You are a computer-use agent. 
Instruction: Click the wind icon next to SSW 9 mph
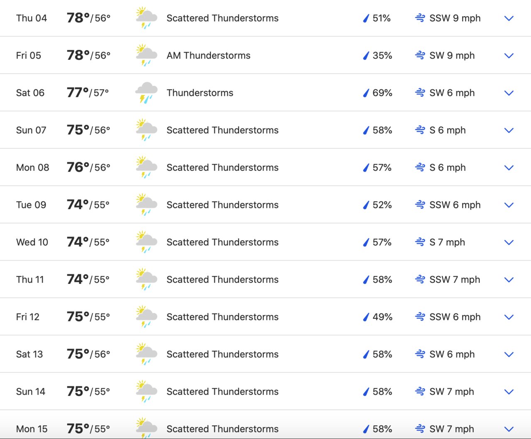420,18
